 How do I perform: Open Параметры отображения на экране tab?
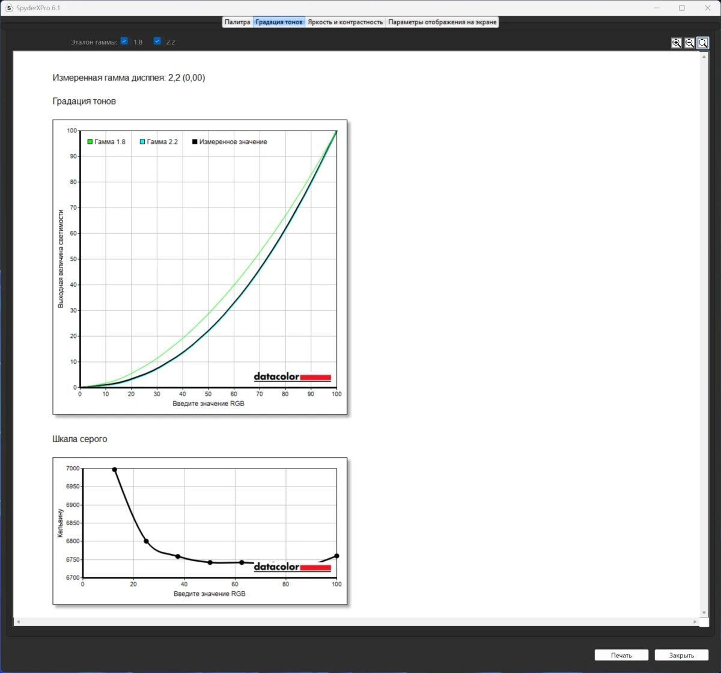click(x=442, y=22)
